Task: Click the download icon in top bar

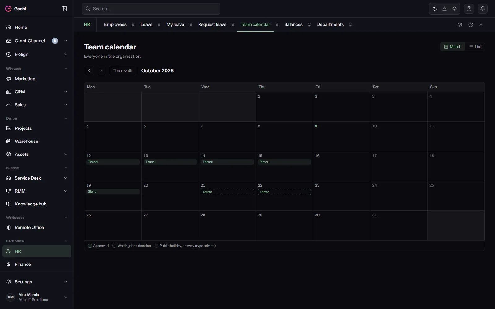Action: pos(445,9)
